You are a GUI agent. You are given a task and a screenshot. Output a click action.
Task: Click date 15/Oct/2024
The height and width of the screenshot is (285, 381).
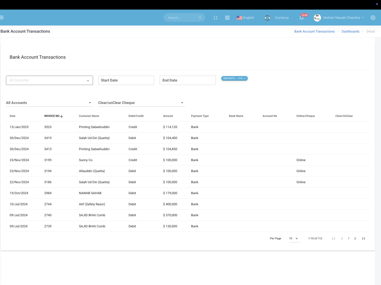tap(19, 193)
